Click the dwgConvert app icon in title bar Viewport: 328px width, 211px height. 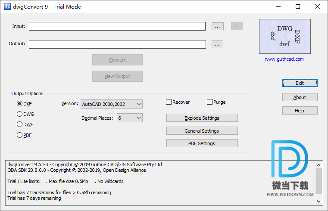[x=7, y=6]
